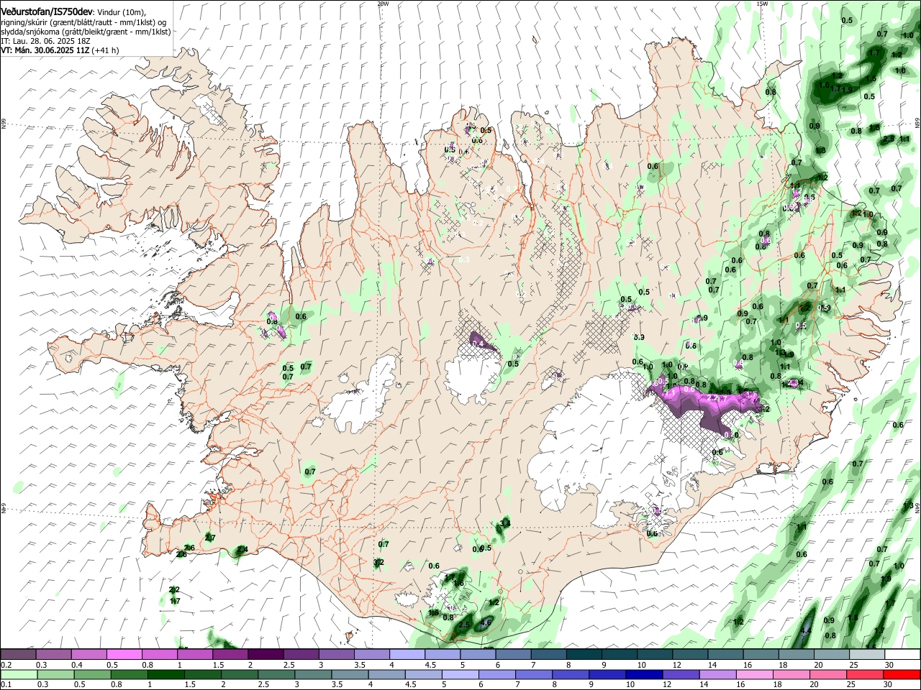Pick the 6 slate-blue swatch on the upper scale

coord(512,654)
